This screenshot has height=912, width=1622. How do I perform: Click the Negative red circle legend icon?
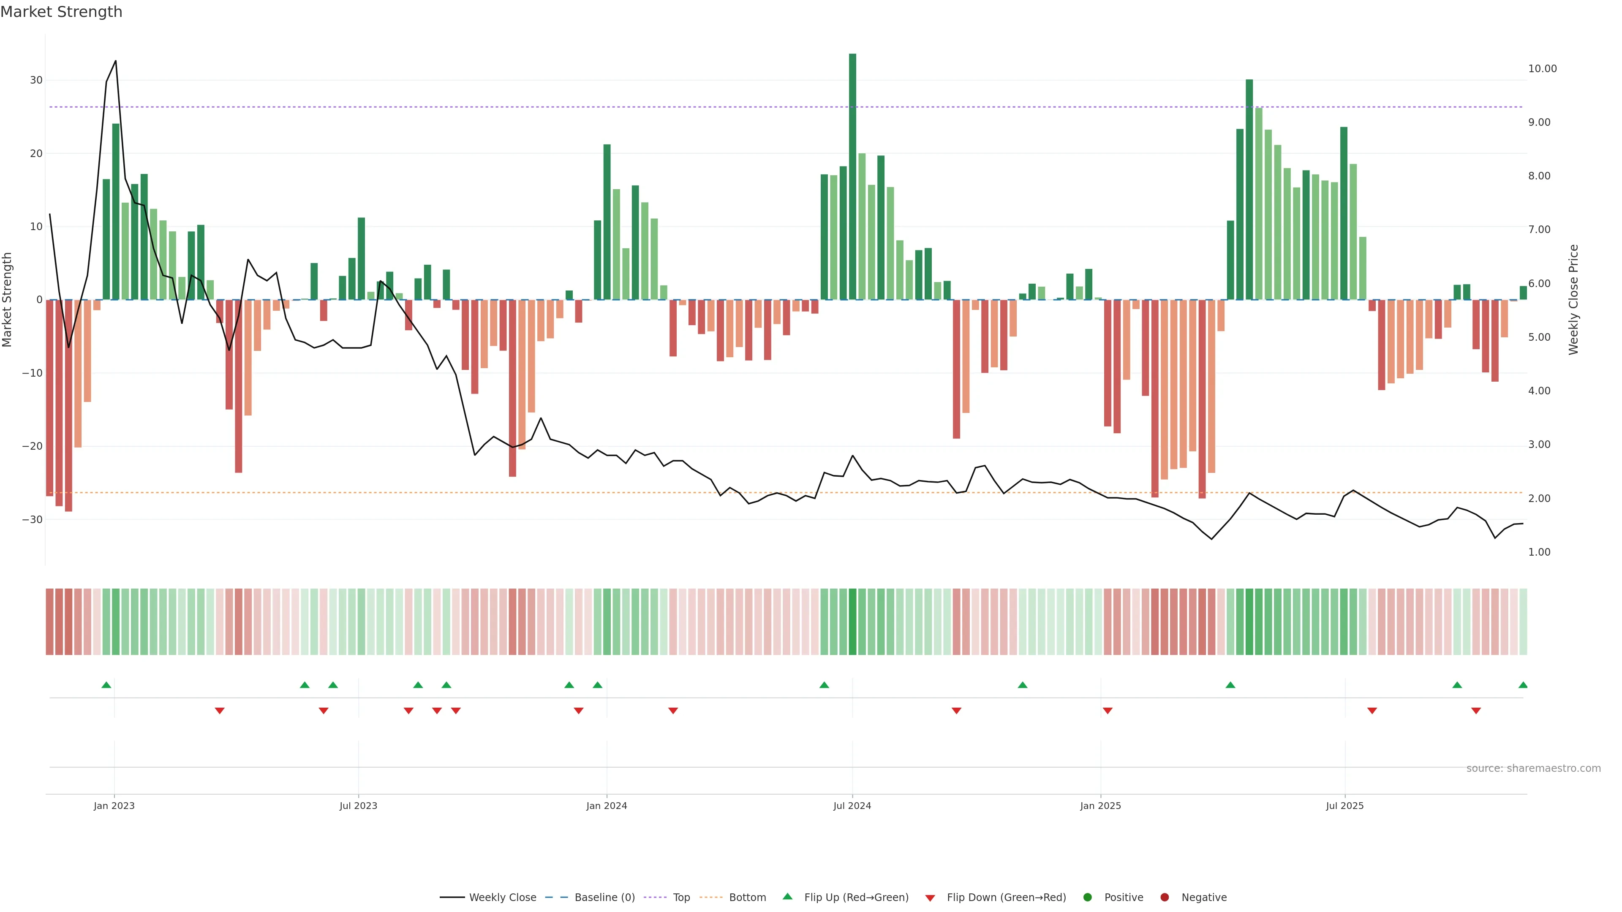[x=1164, y=898]
